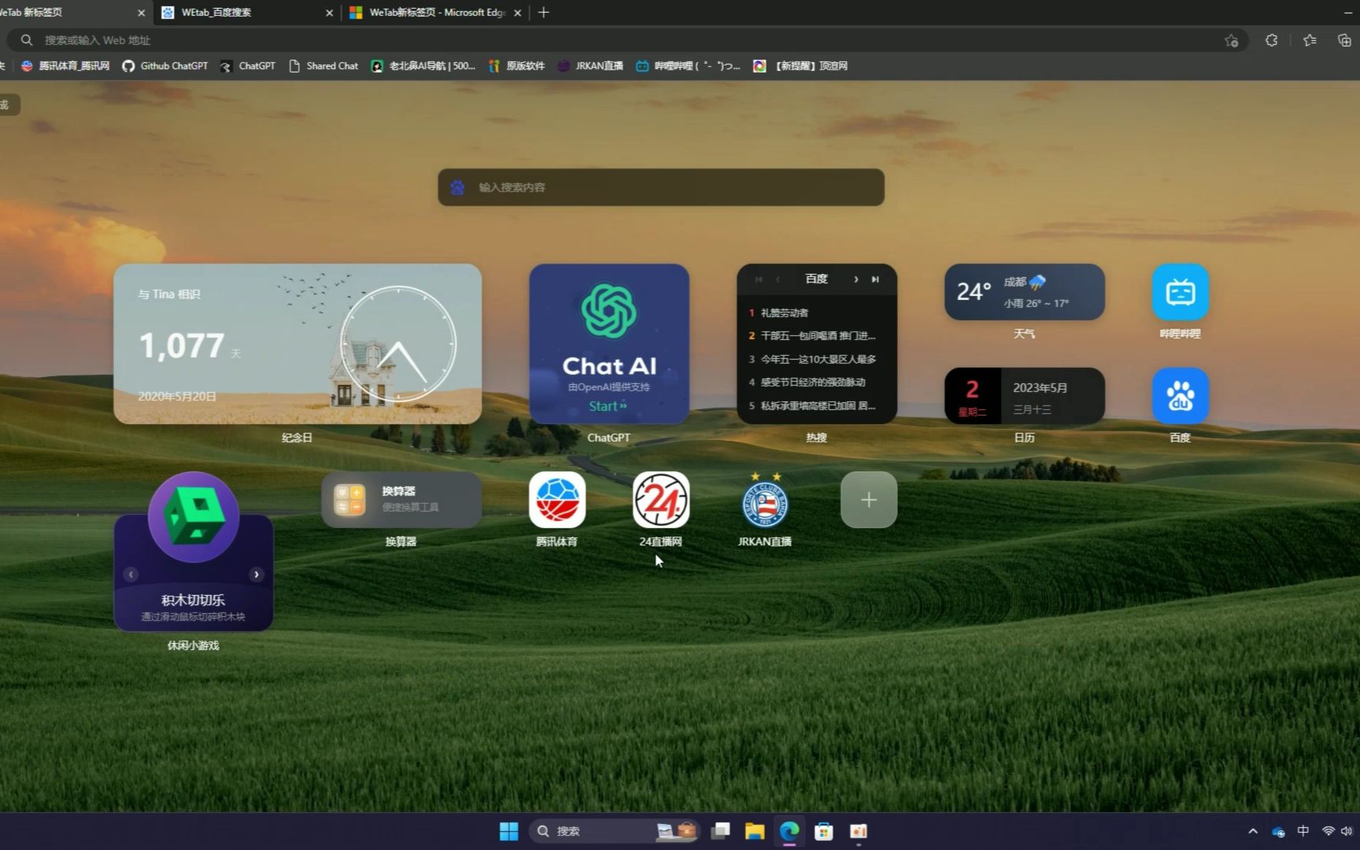Screen dimensions: 1360x850
Task: Open the OneDrive cloud tray icon
Action: [1278, 831]
